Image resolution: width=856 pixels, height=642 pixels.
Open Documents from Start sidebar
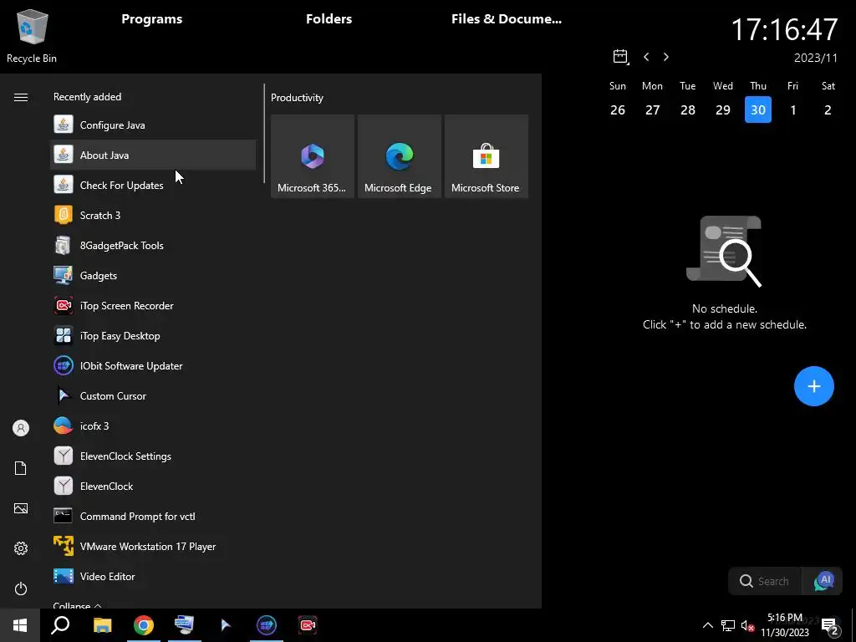(x=21, y=468)
